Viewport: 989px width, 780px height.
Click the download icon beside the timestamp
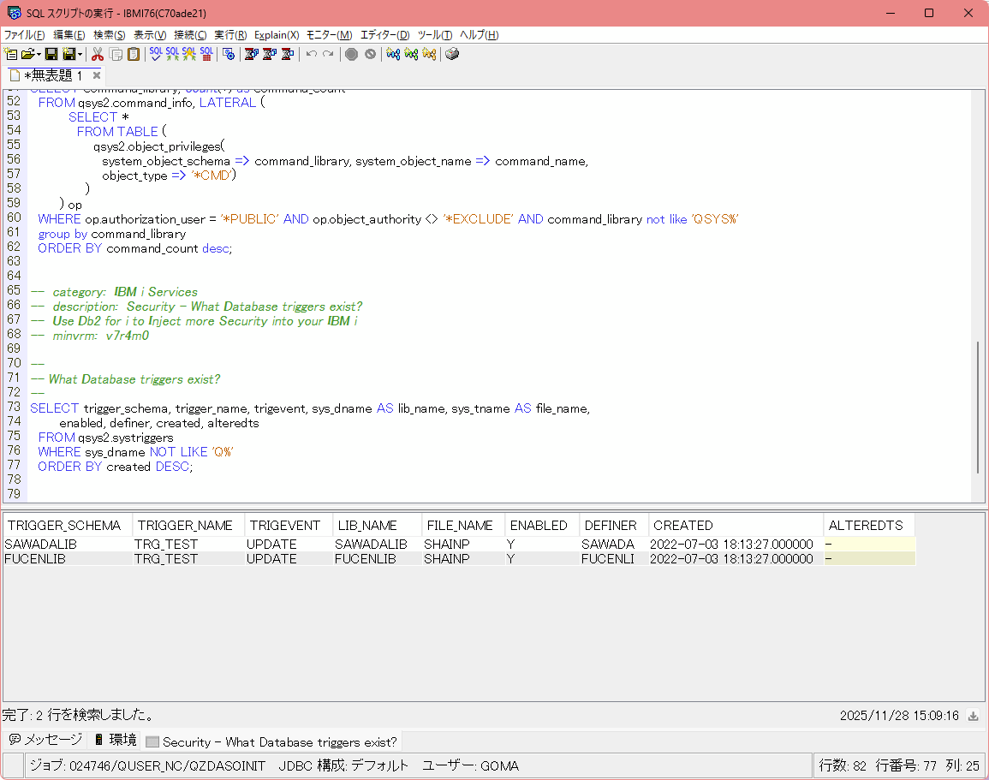click(x=974, y=716)
